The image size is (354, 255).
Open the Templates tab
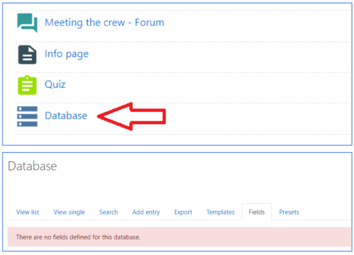pos(220,212)
